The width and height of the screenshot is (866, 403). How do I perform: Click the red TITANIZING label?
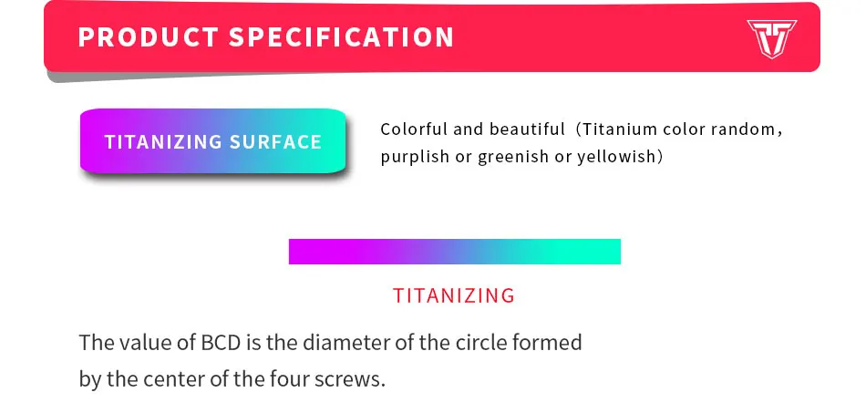(454, 296)
